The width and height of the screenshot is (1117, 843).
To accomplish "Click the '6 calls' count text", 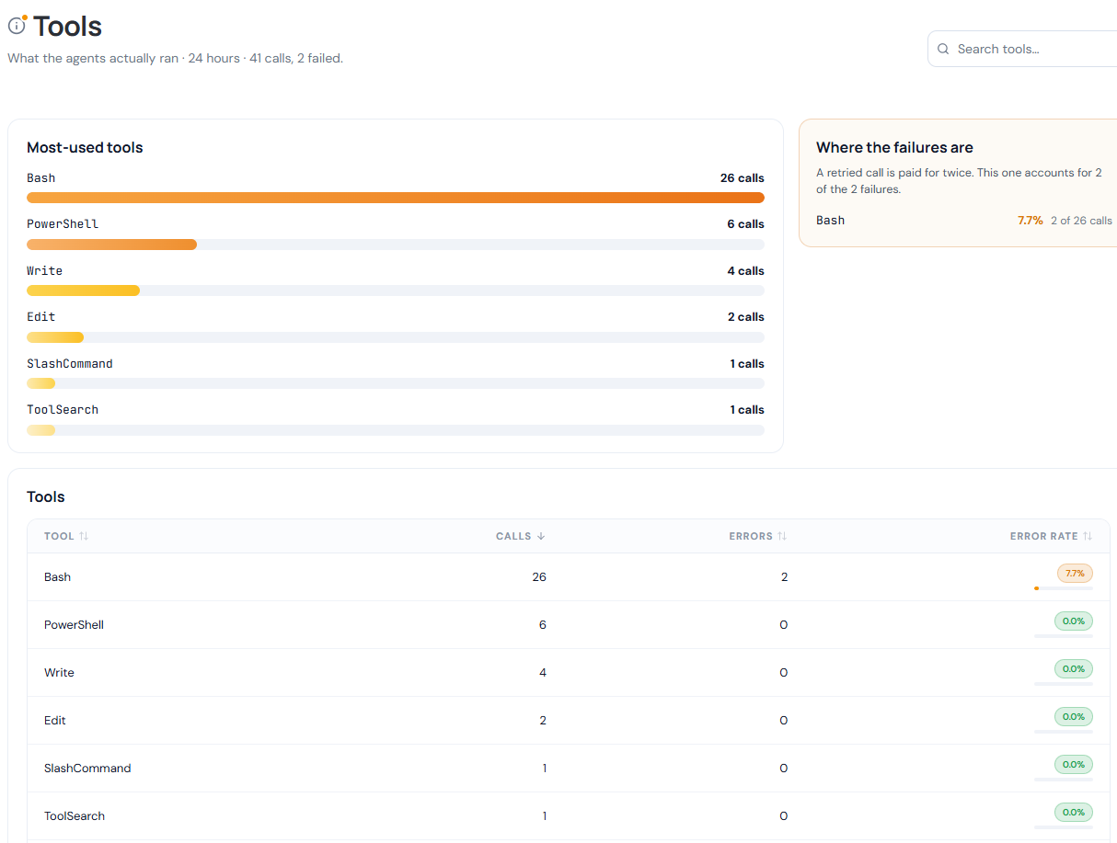I will click(x=746, y=223).
